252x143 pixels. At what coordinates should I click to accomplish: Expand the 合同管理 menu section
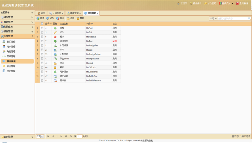tap(32, 137)
